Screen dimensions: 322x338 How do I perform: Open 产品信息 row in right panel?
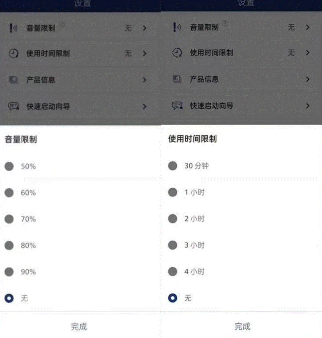coord(241,79)
